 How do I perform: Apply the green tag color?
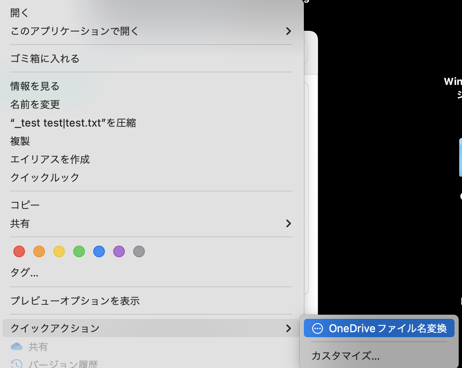click(79, 251)
